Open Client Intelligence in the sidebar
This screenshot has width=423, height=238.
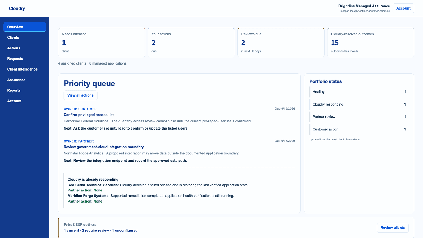[x=25, y=69]
